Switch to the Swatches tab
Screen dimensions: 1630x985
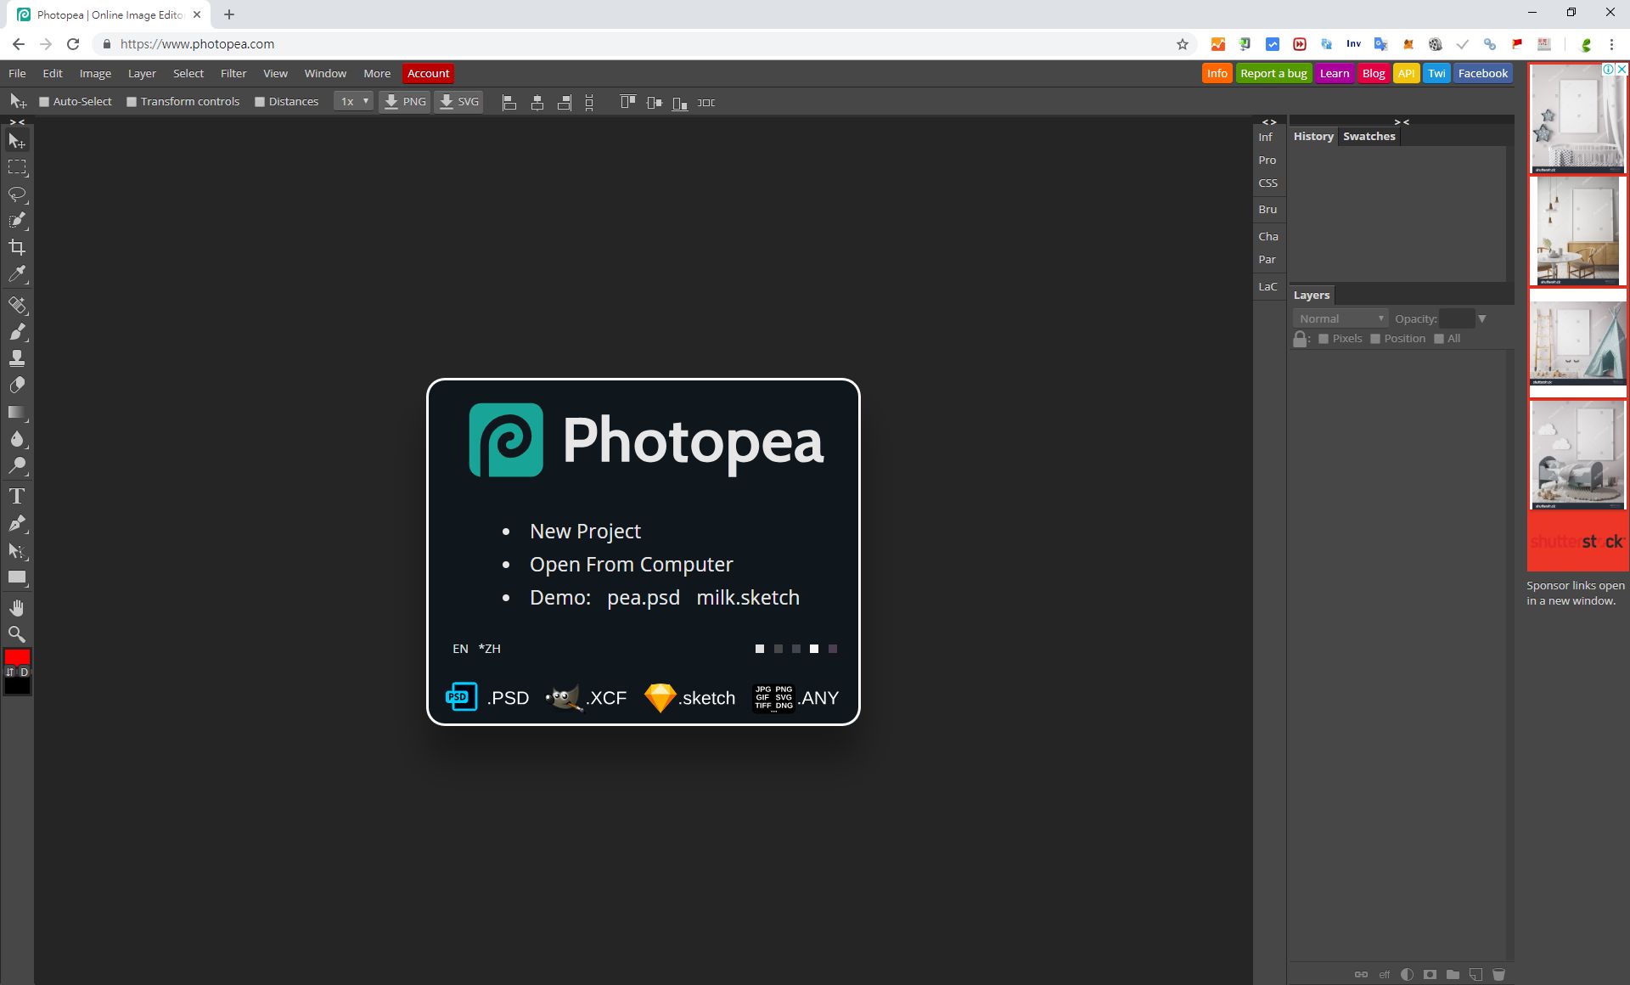click(1369, 136)
